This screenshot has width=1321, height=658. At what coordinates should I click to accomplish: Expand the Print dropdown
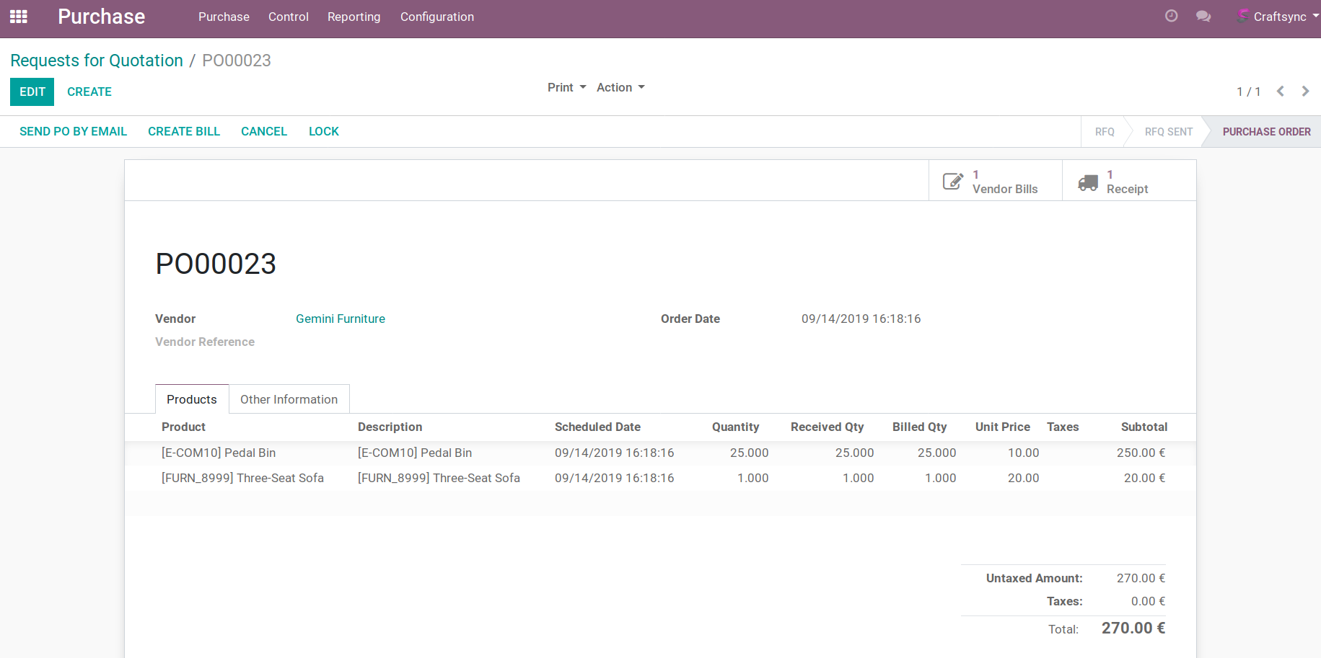tap(566, 87)
